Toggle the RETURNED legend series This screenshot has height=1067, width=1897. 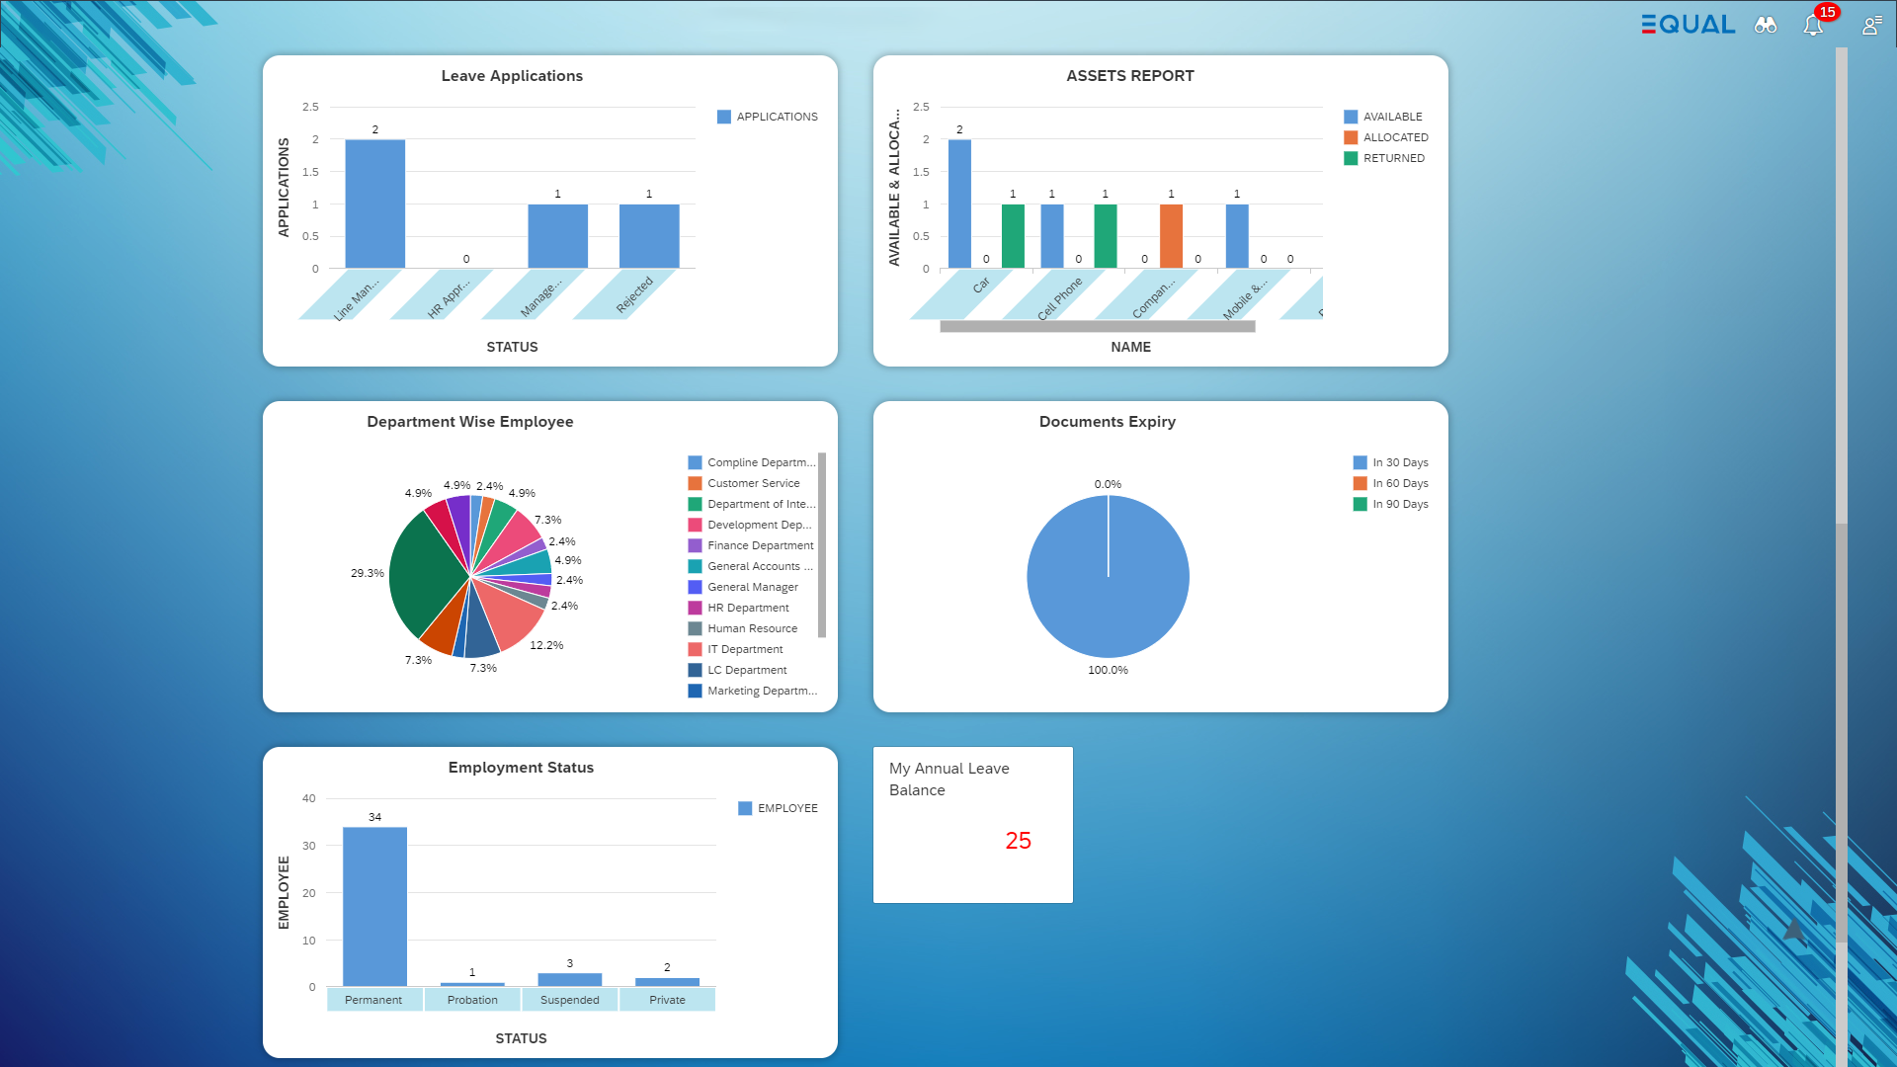click(x=1384, y=158)
